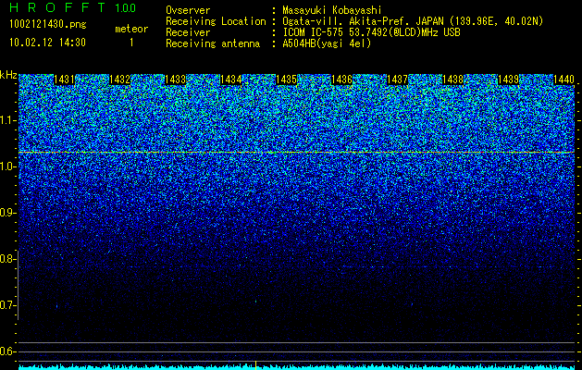Click the 1438 time marker
Image resolution: width=582 pixels, height=370 pixels.
452,80
